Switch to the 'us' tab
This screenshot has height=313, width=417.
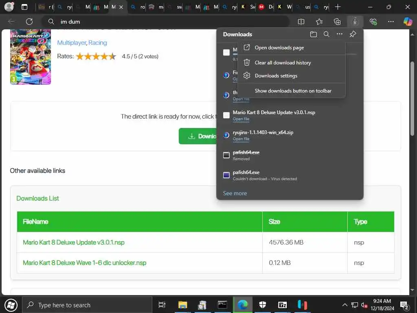point(303,7)
